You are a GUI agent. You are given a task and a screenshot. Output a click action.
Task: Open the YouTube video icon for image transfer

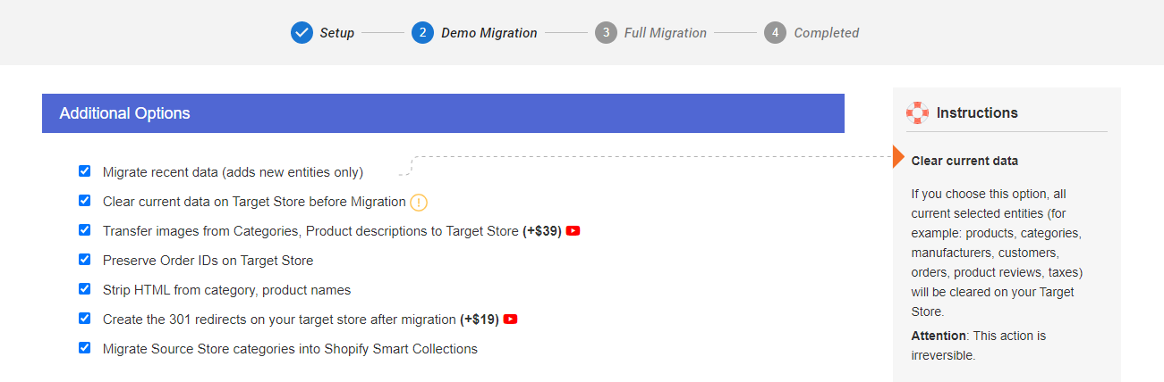click(574, 231)
